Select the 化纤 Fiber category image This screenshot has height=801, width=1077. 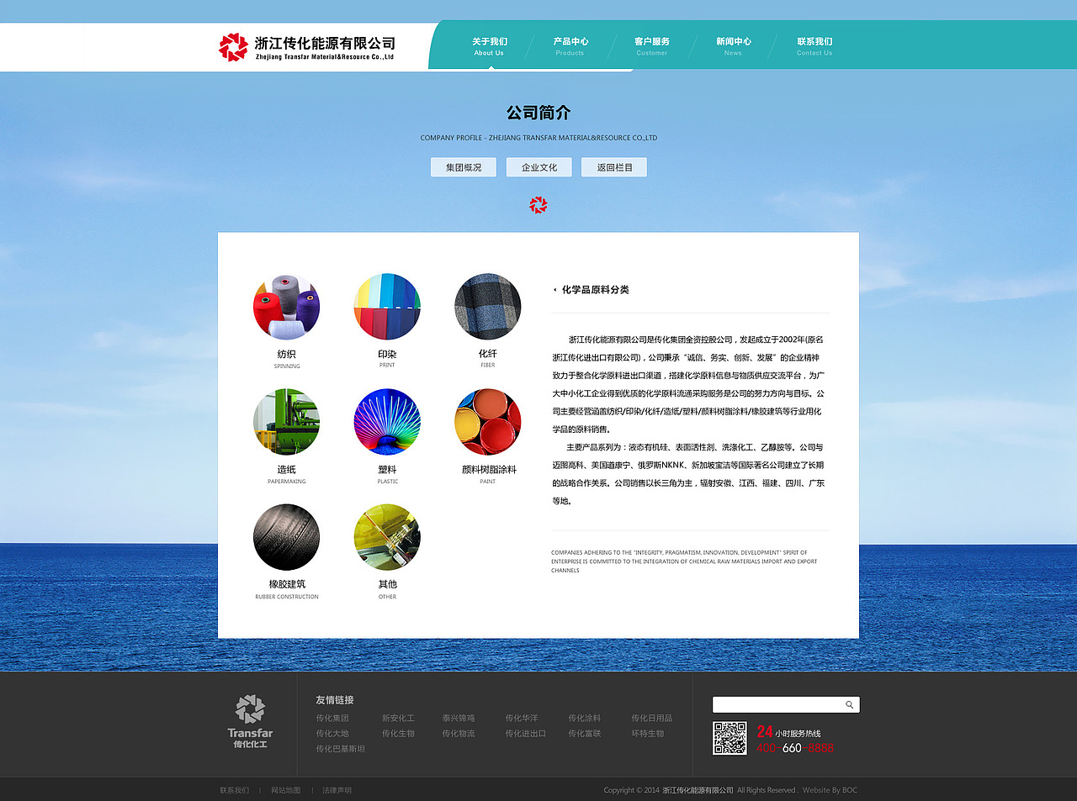click(488, 307)
